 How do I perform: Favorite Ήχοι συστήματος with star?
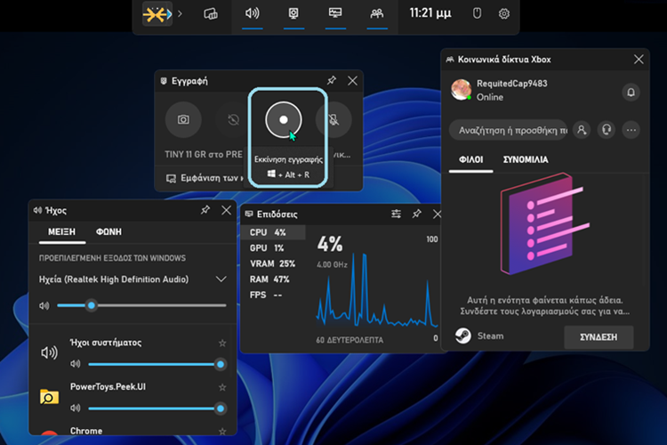[222, 344]
